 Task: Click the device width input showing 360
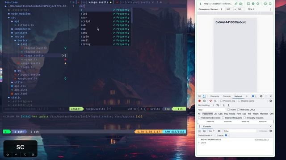[230, 9]
